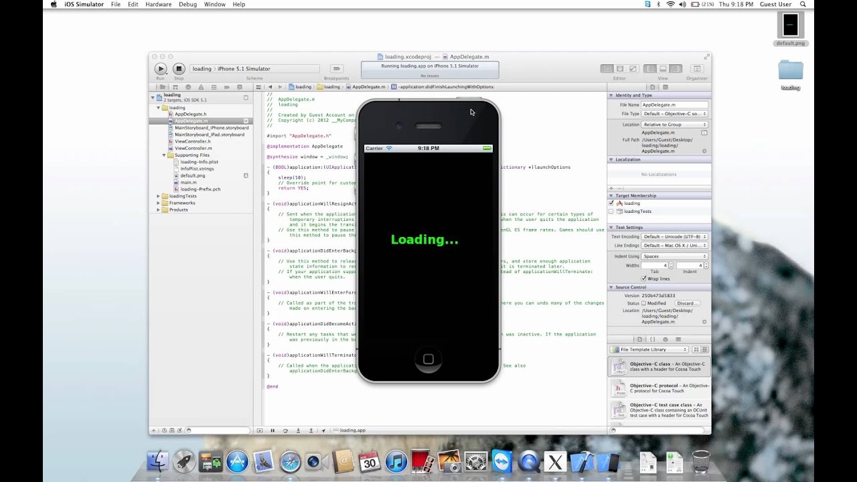Edit the File Name field

click(674, 105)
